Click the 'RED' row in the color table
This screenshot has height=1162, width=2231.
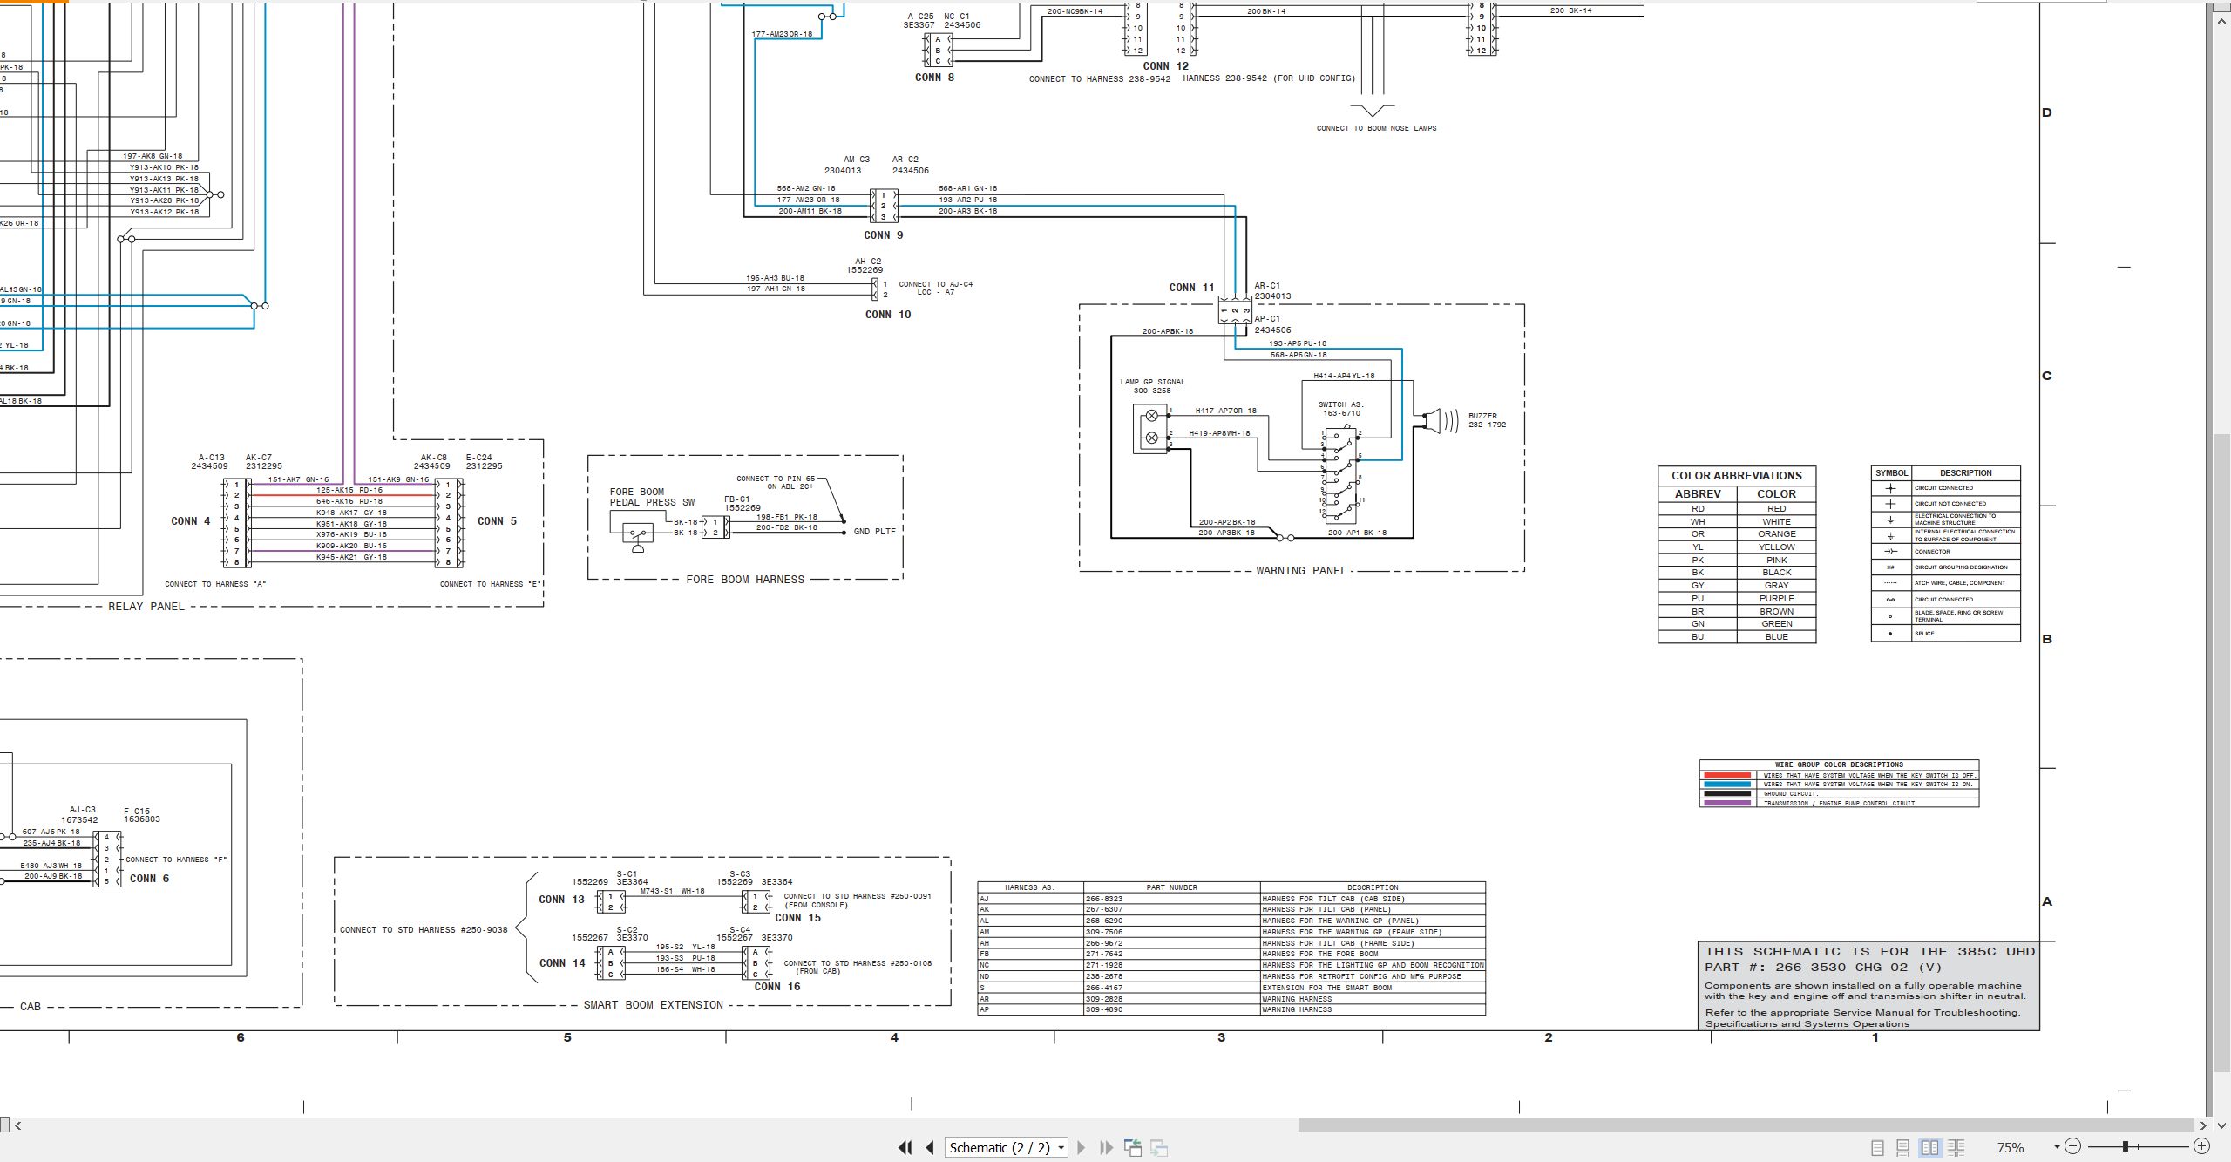[x=1736, y=509]
